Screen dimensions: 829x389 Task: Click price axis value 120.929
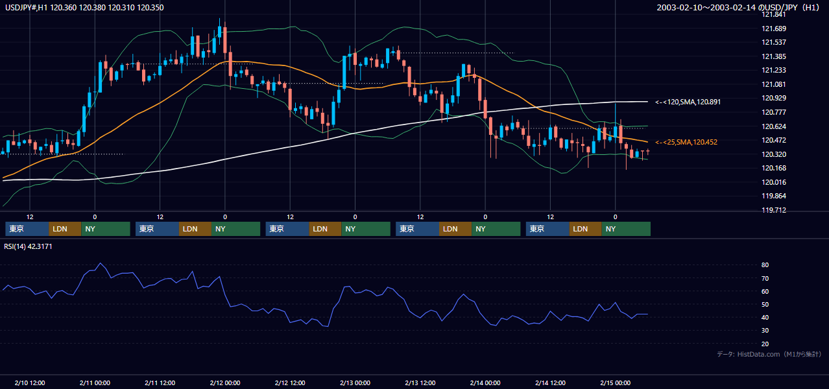775,98
